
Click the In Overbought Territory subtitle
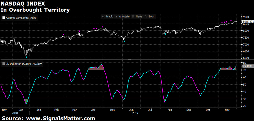point(35,10)
